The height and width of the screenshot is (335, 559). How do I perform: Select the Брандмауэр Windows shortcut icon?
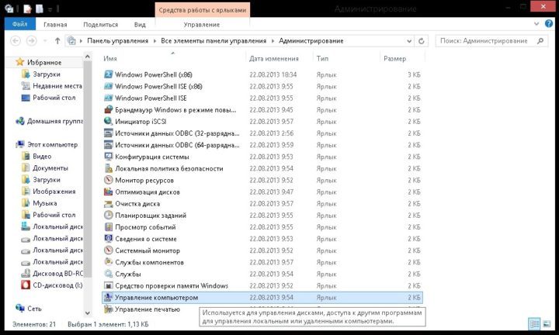[109, 109]
